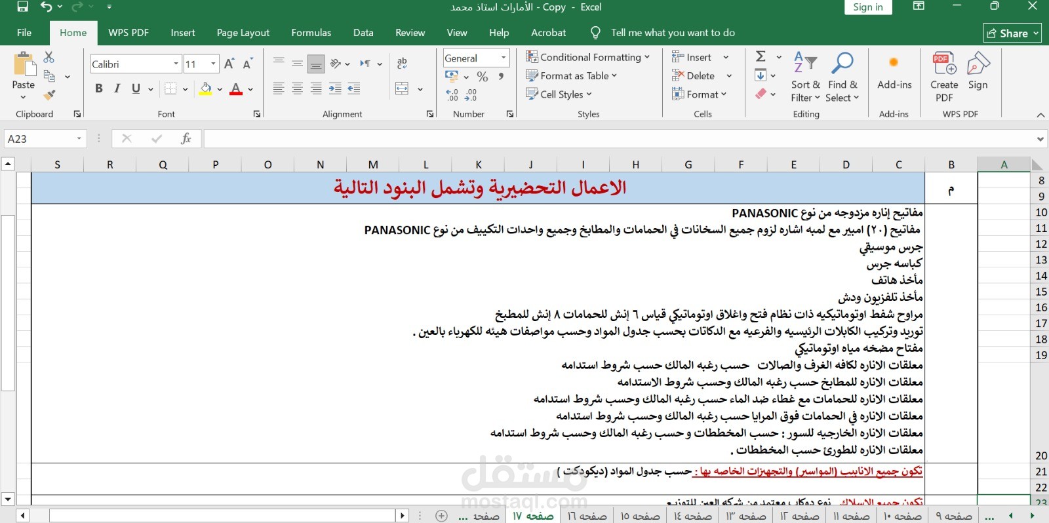Image resolution: width=1049 pixels, height=523 pixels.
Task: Increase font size with the larger A icon
Action: point(229,64)
